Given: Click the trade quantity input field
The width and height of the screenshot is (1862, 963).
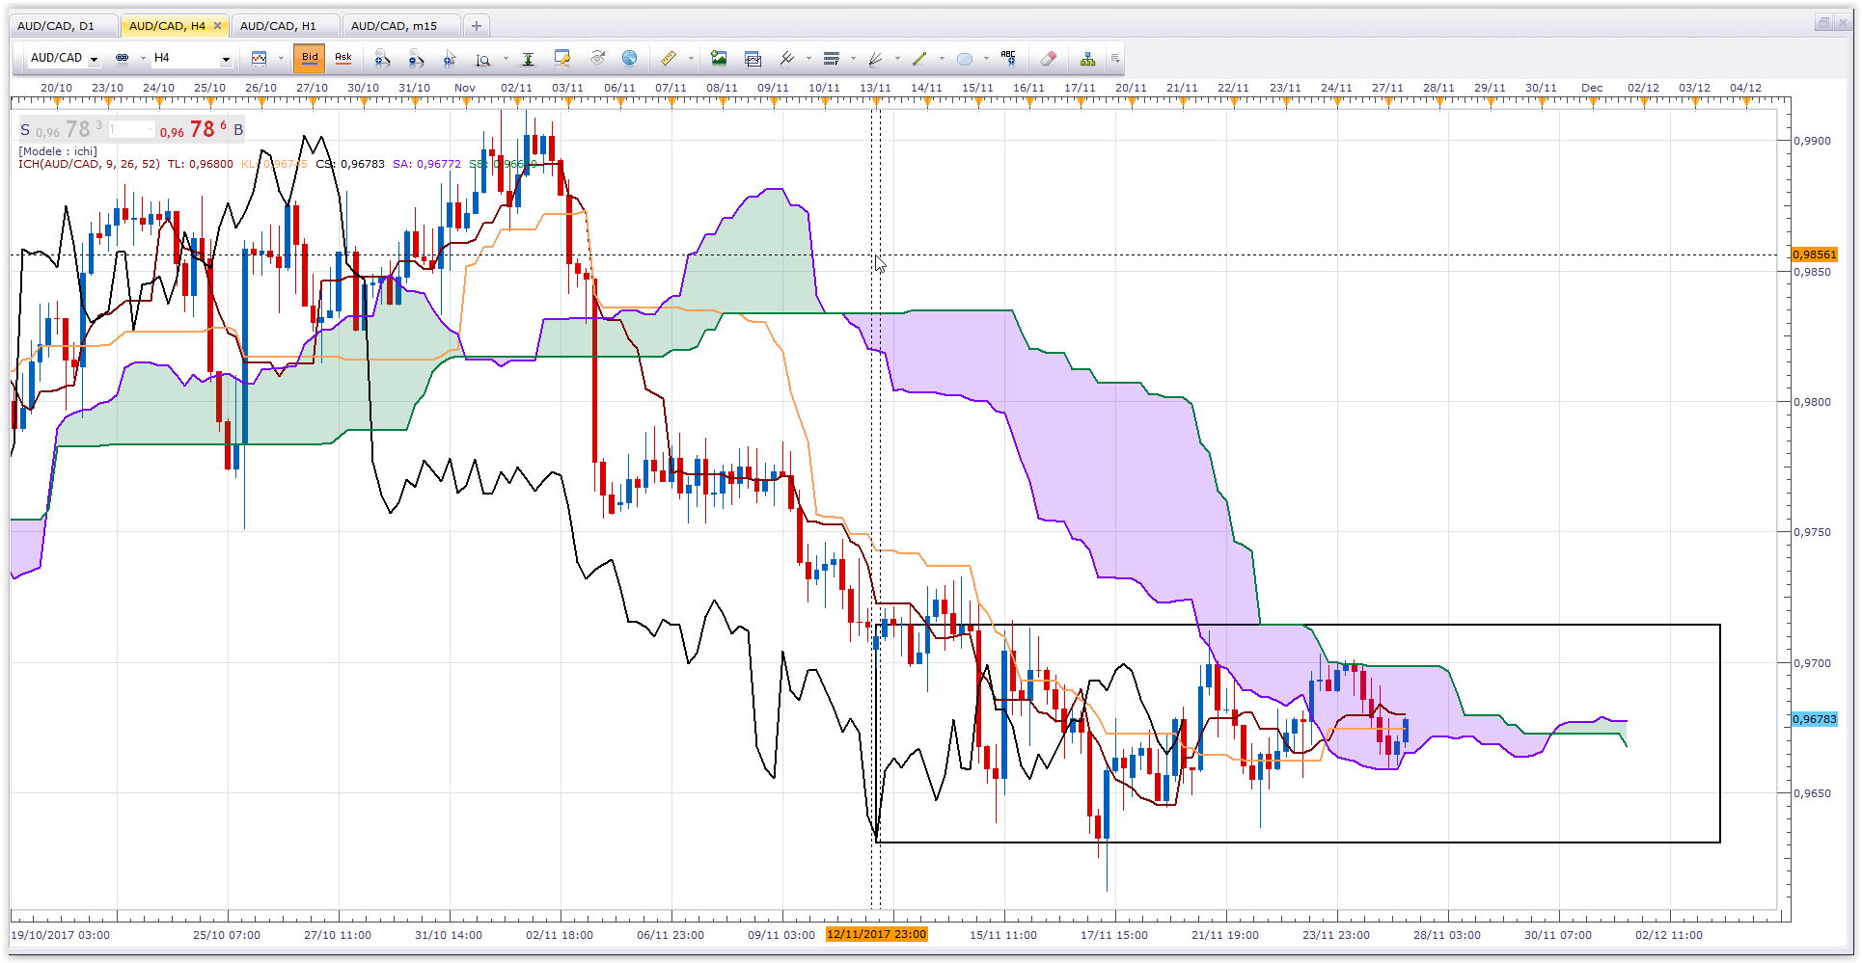Looking at the screenshot, I should [130, 129].
